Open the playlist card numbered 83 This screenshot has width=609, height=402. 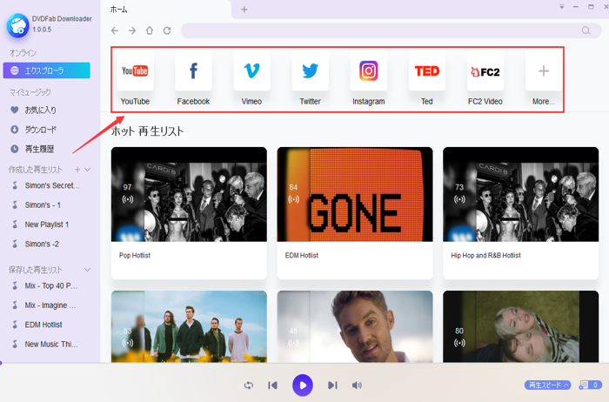click(x=189, y=326)
